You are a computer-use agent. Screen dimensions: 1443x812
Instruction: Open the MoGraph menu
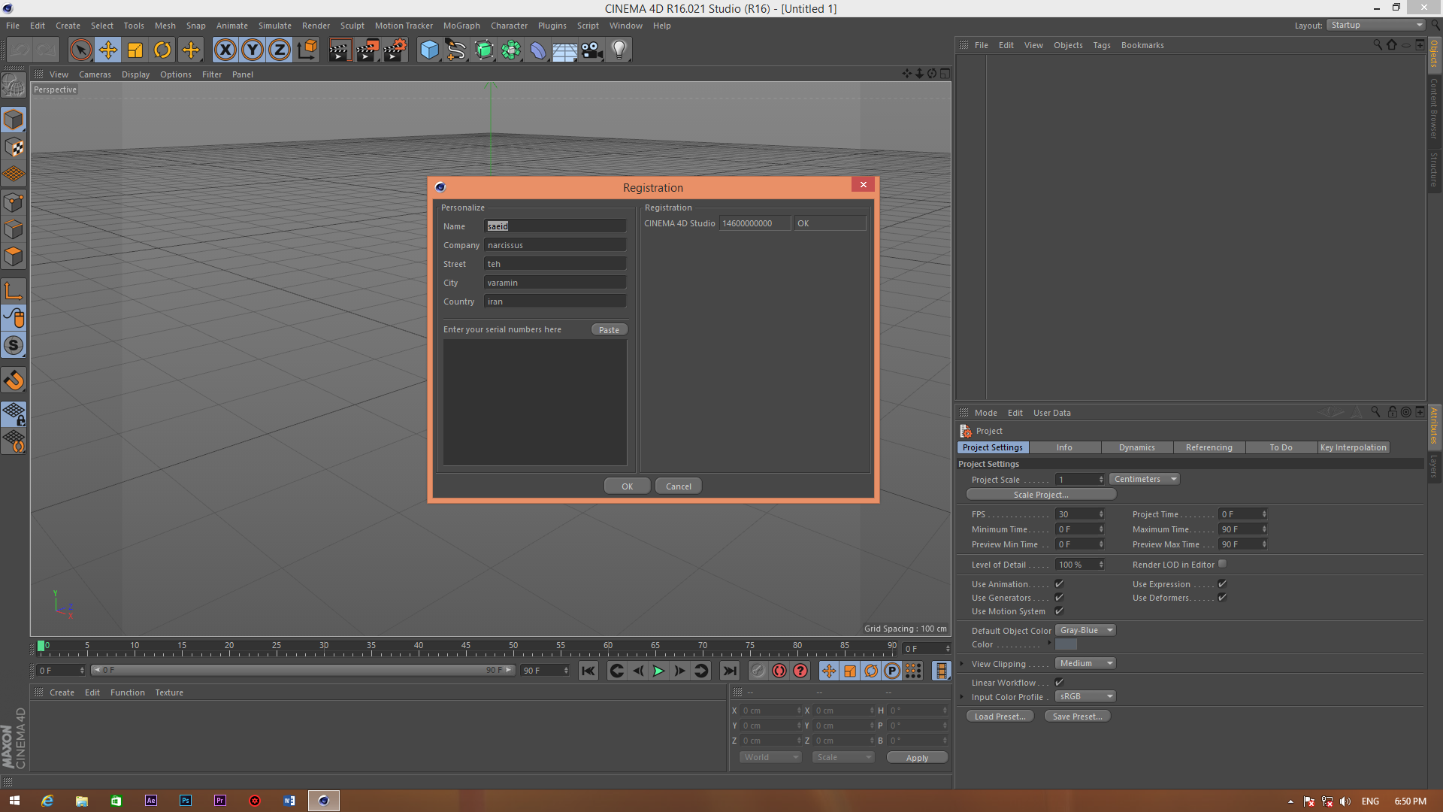(x=461, y=26)
